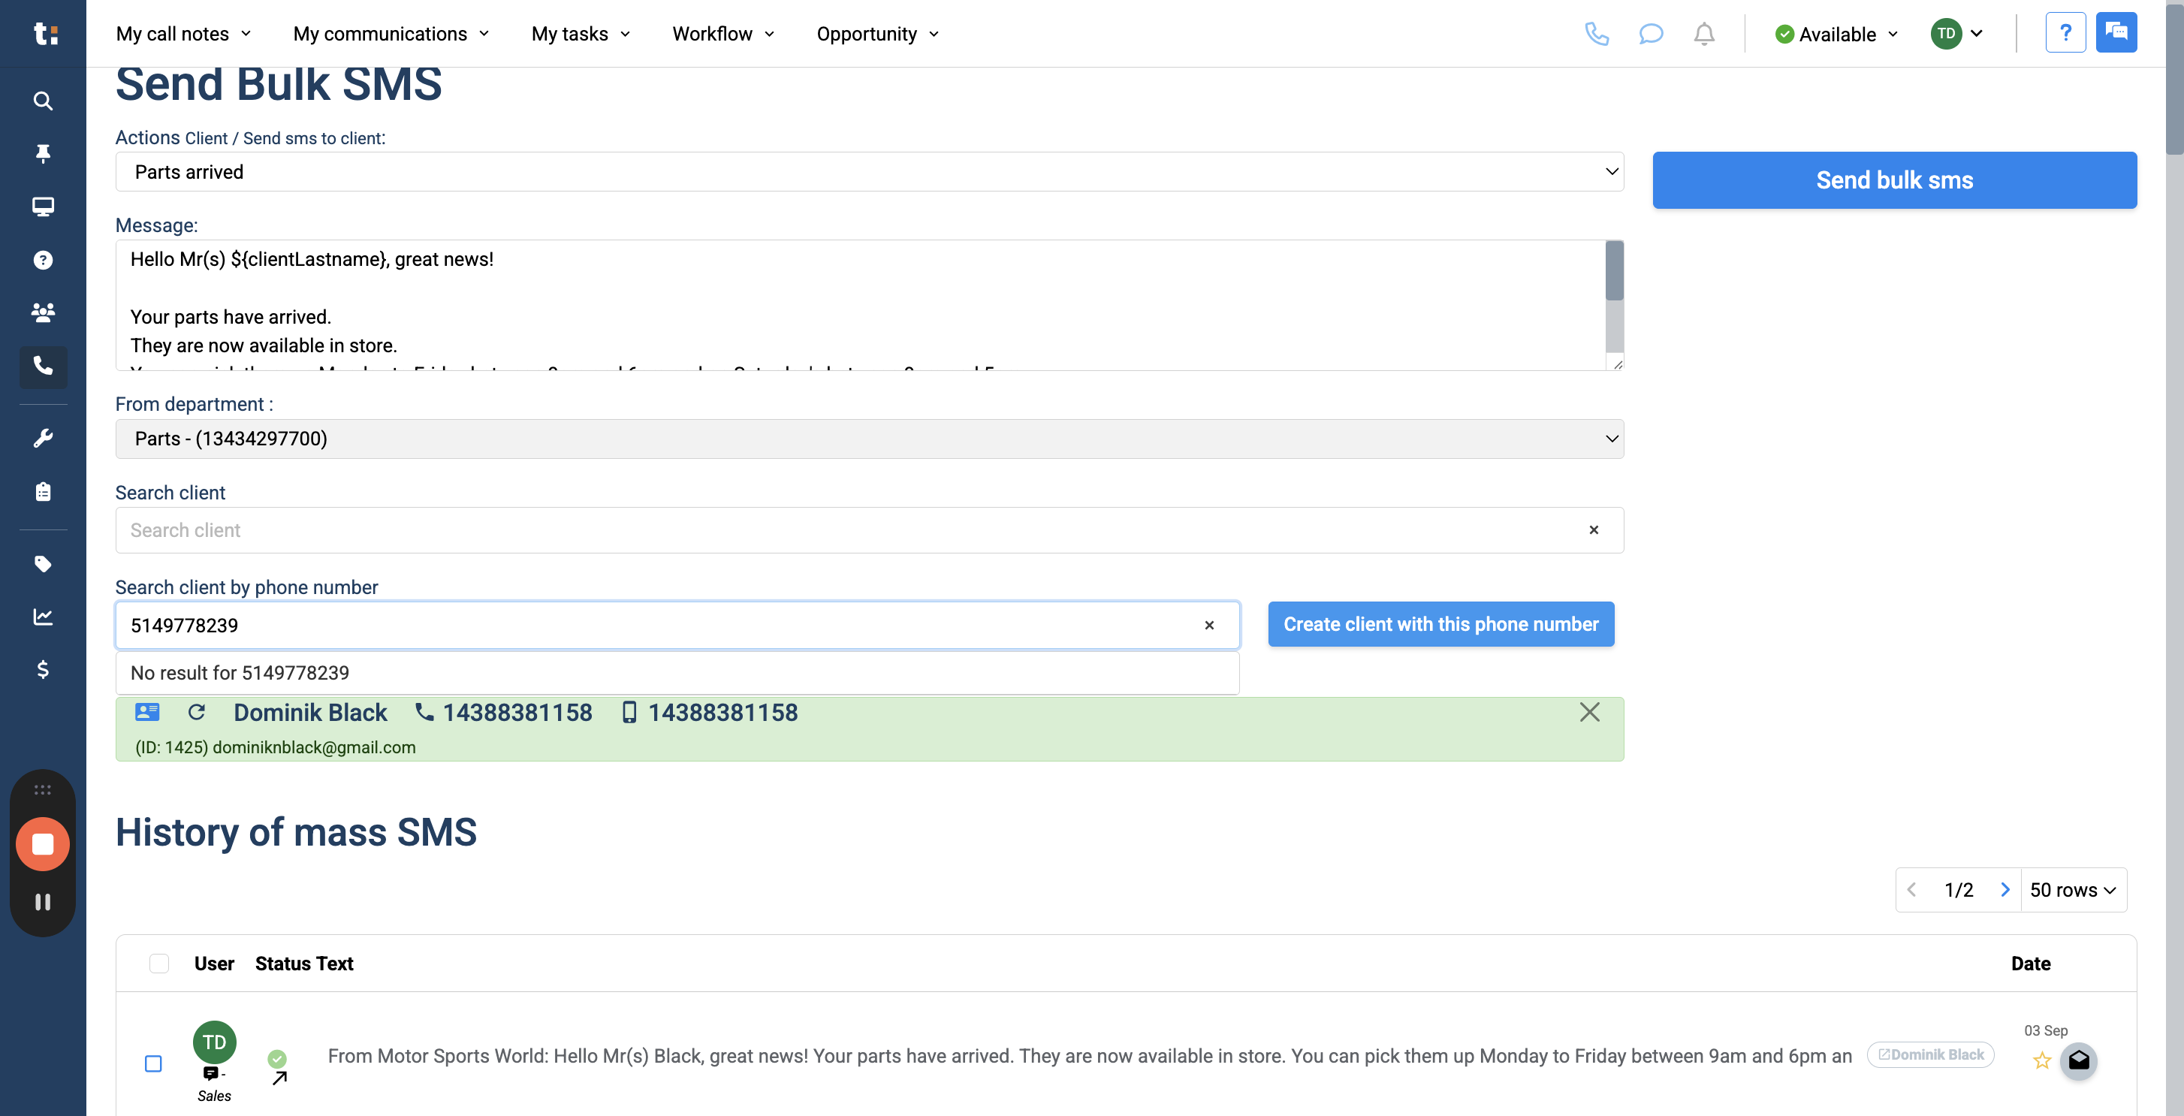
Task: Open notifications bell icon
Action: click(x=1703, y=34)
